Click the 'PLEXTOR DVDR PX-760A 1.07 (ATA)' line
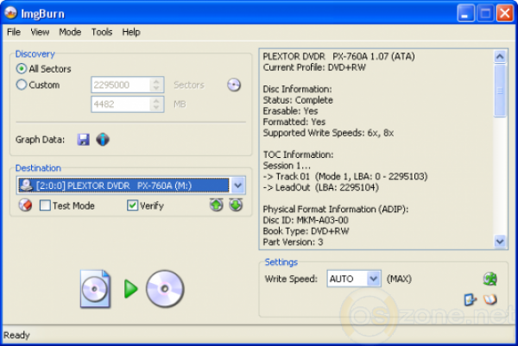The width and height of the screenshot is (518, 346). click(x=338, y=56)
